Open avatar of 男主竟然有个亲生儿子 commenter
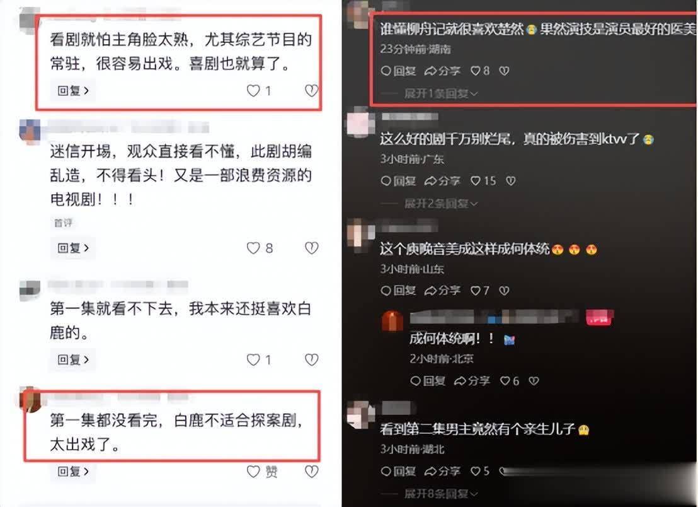The height and width of the screenshot is (507, 698). [x=359, y=414]
